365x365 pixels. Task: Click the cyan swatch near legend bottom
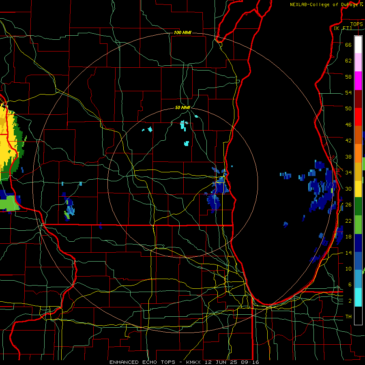point(358,298)
